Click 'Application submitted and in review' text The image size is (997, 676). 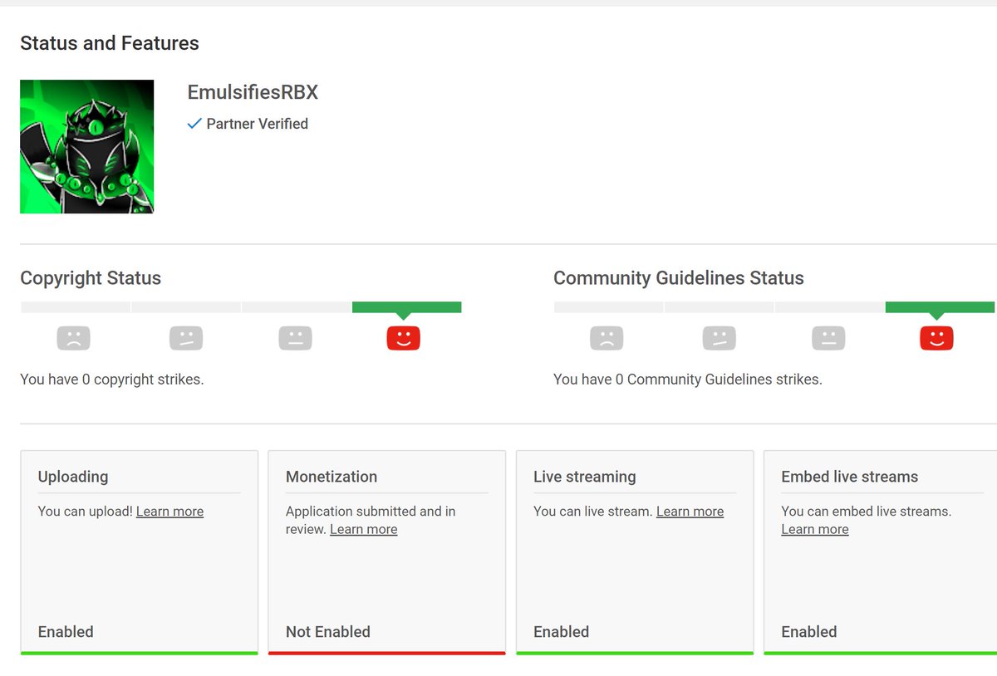371,521
